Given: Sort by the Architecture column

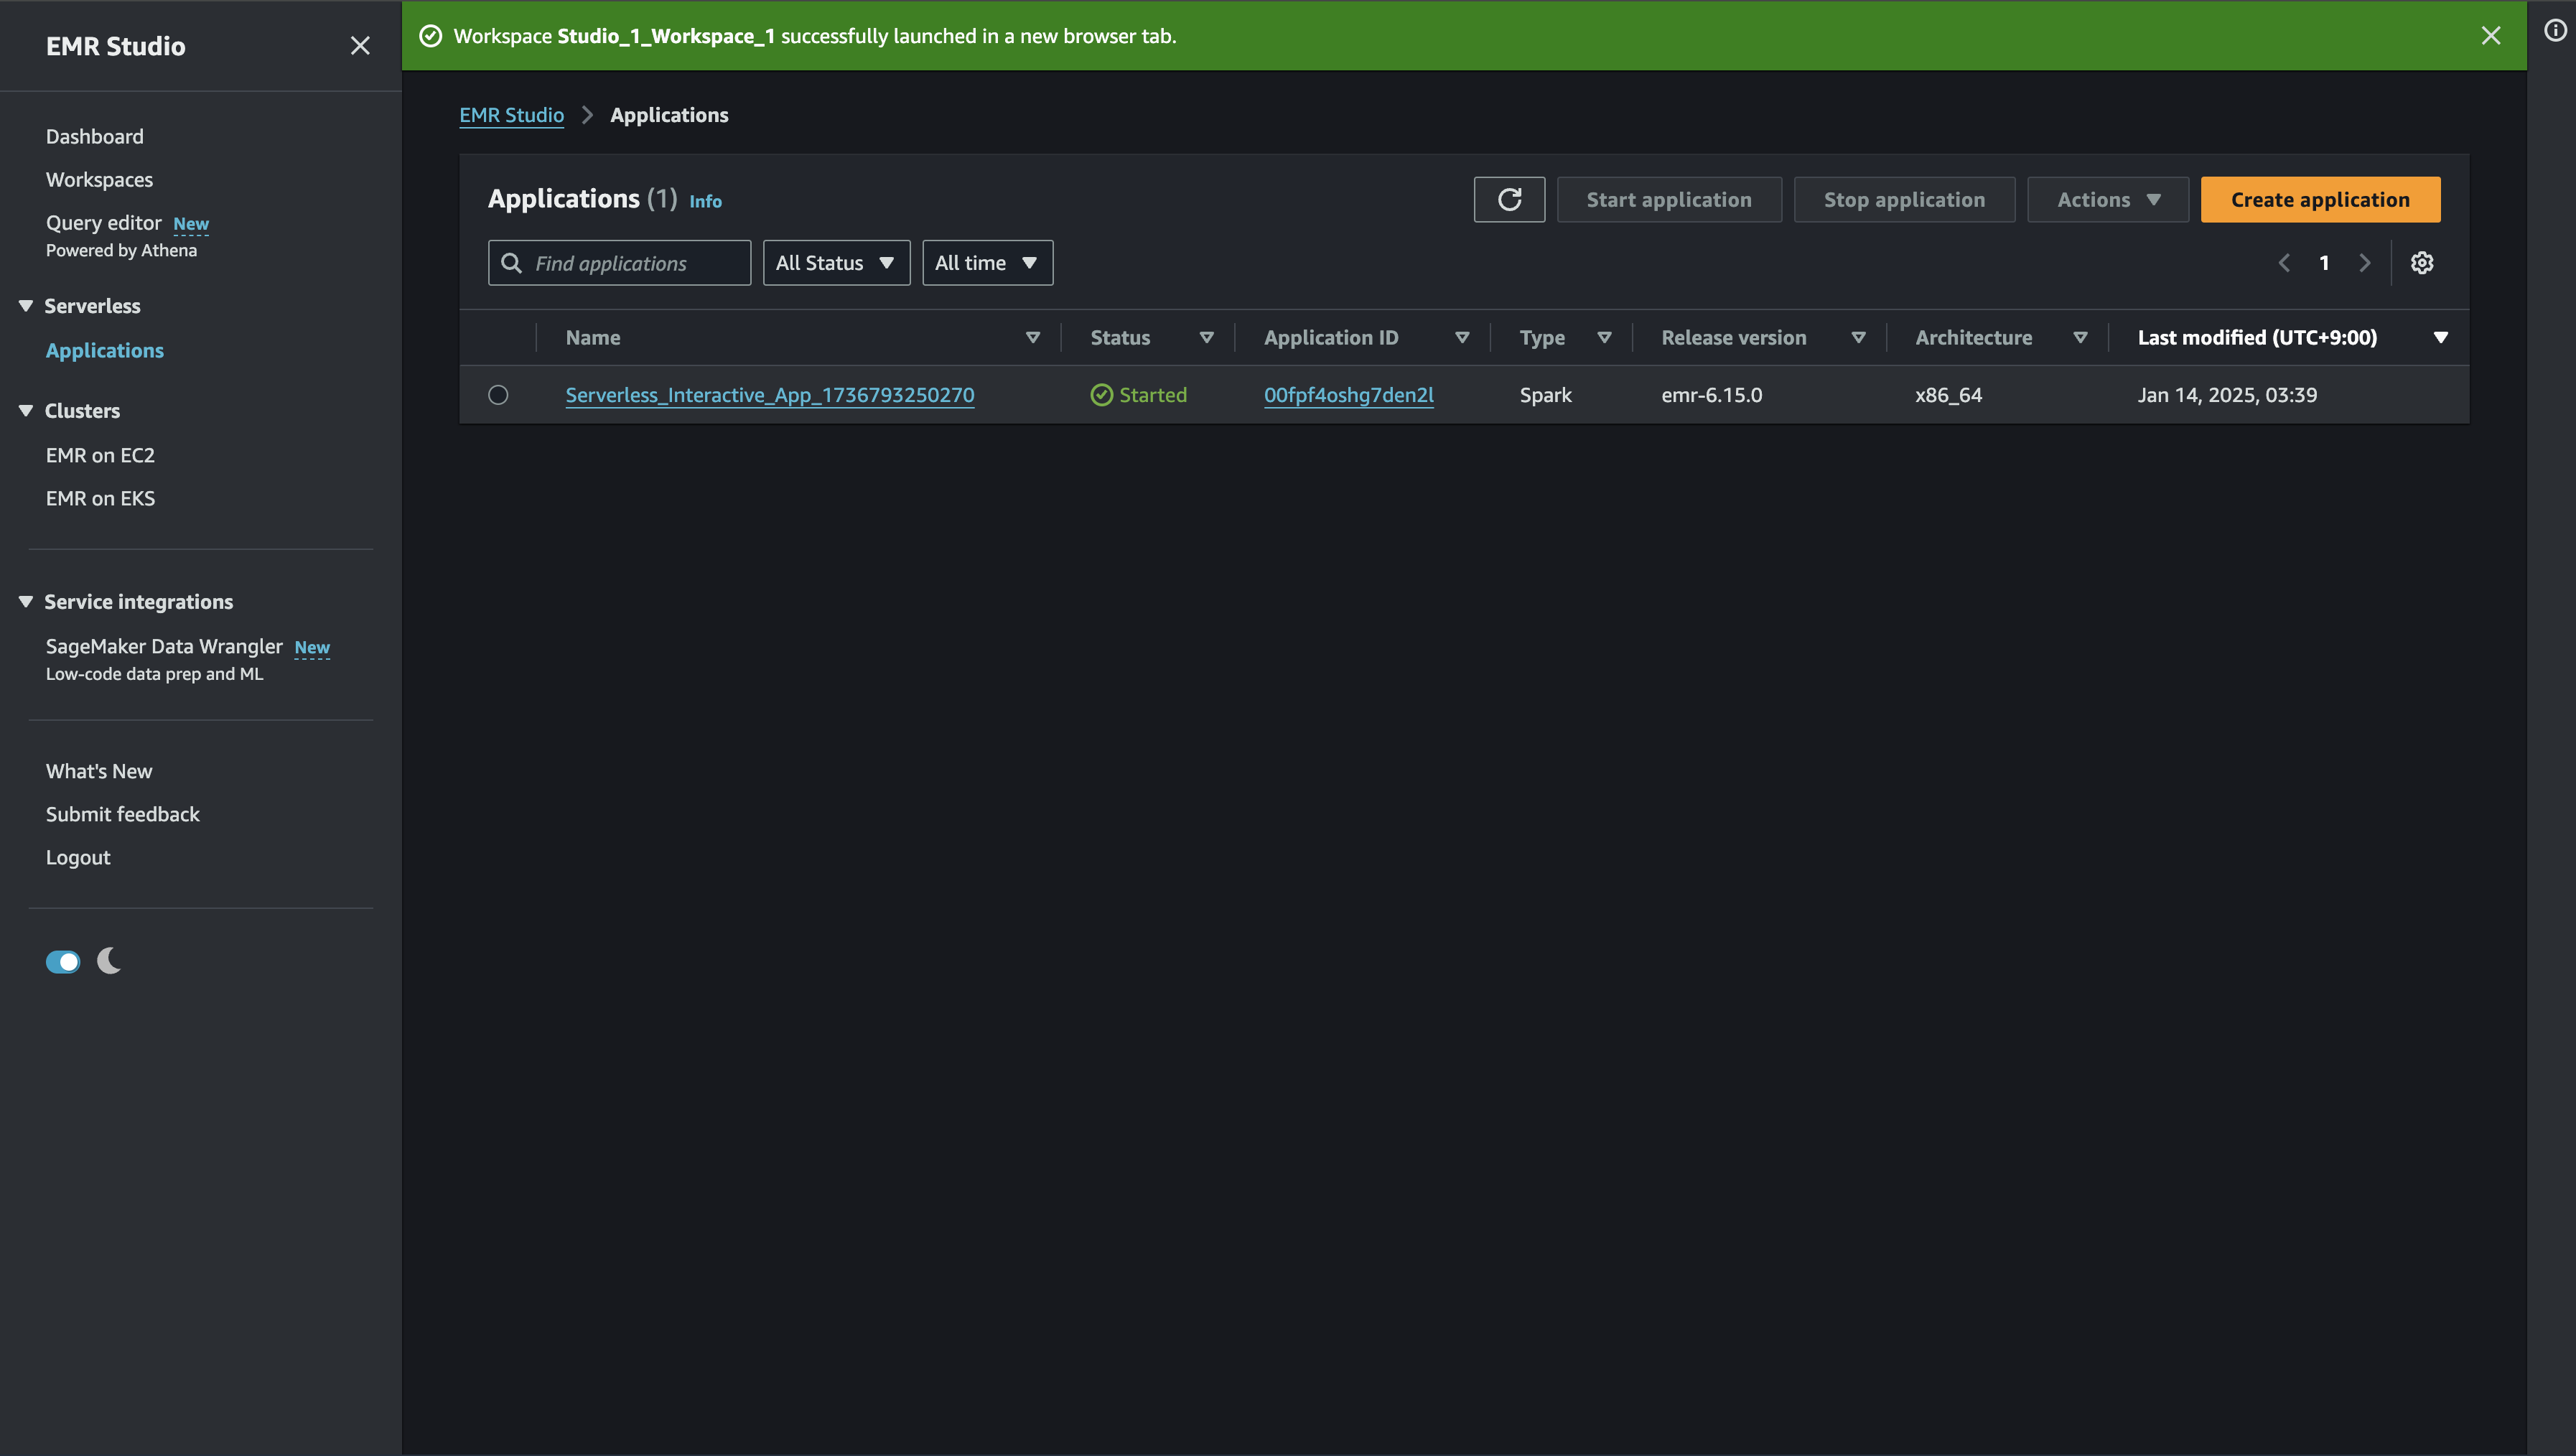Looking at the screenshot, I should coord(2080,338).
